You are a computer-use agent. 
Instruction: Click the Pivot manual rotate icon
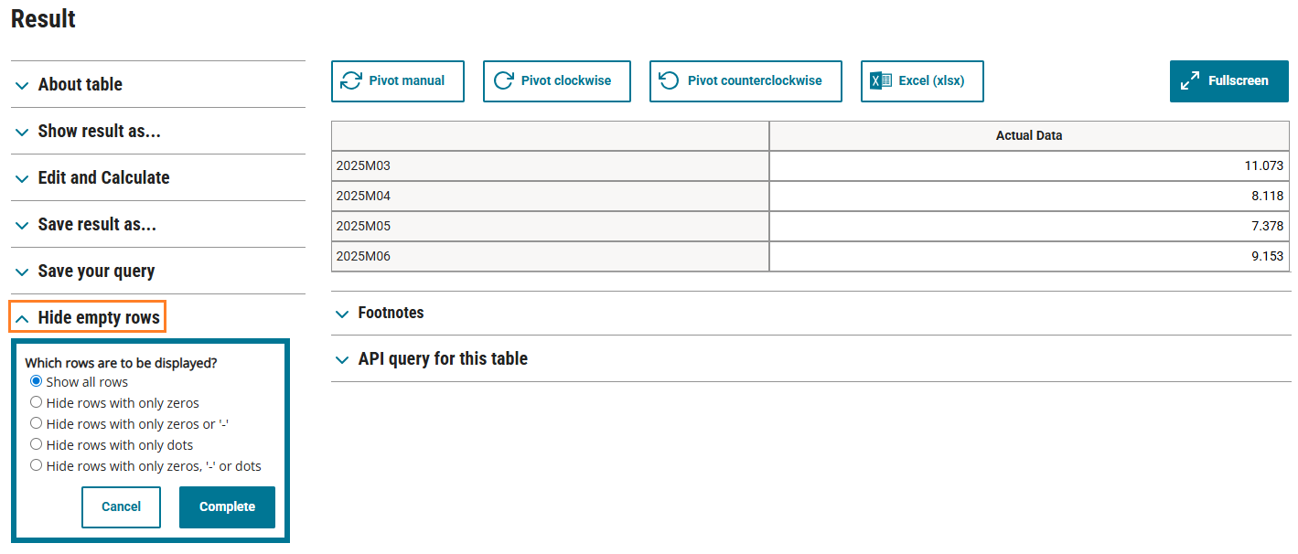pos(350,81)
